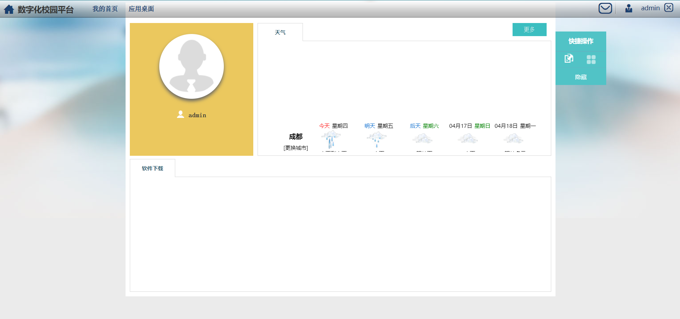Click the document shortcut icon in 快捷操作
This screenshot has height=319, width=680.
click(x=569, y=58)
